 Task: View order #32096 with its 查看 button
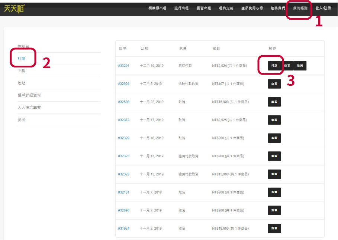click(274, 210)
